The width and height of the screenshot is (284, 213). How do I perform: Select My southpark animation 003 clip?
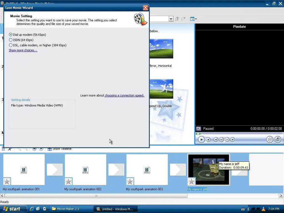pyautogui.click(x=147, y=169)
